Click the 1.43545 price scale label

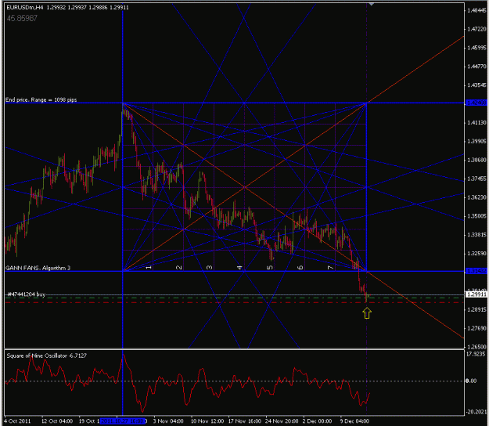(x=476, y=85)
